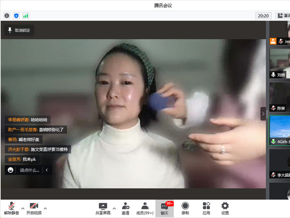Collapse the participant video sidebar arrow

(263, 114)
